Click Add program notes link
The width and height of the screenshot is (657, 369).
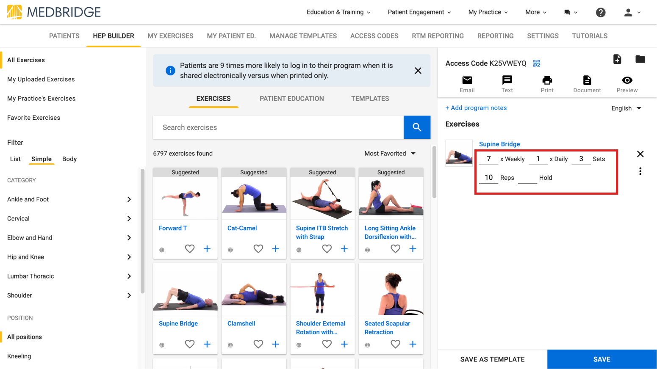(476, 108)
